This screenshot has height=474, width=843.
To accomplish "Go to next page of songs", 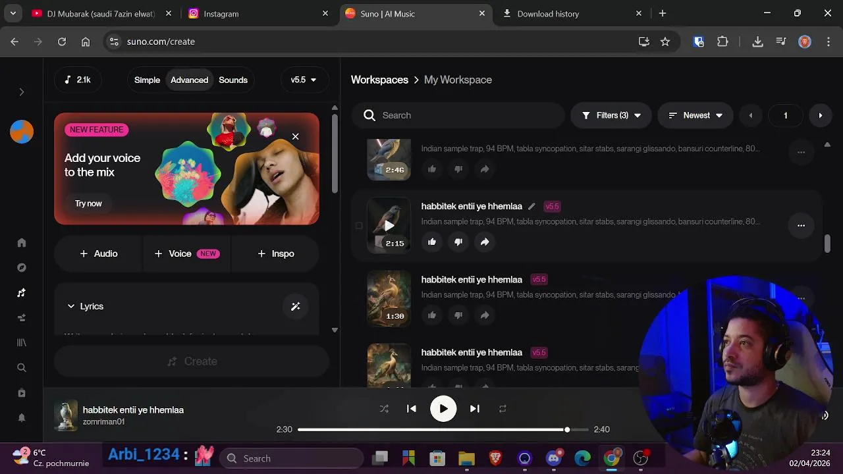I will 820,115.
